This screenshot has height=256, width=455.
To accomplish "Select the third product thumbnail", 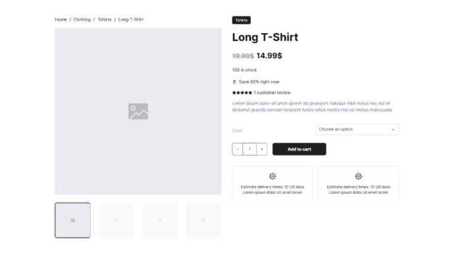I will coord(160,220).
